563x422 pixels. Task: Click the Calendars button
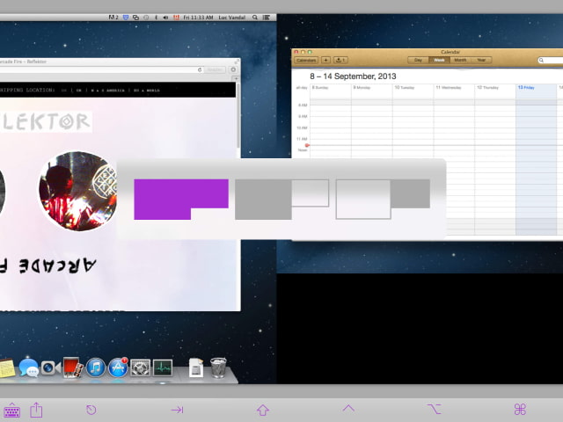coord(306,60)
